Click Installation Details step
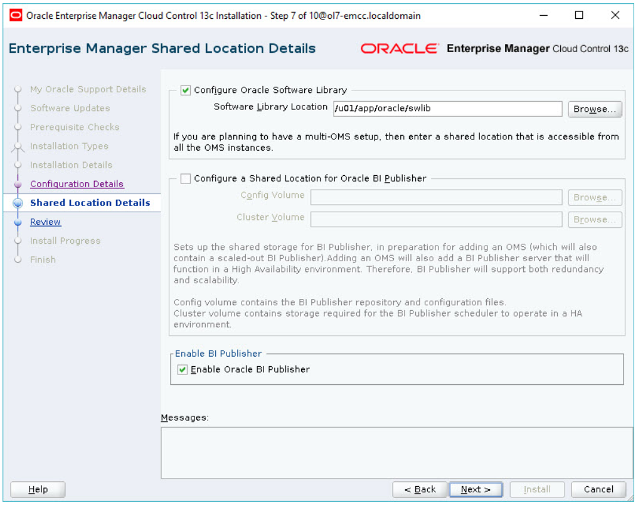The image size is (638, 505). click(x=72, y=165)
